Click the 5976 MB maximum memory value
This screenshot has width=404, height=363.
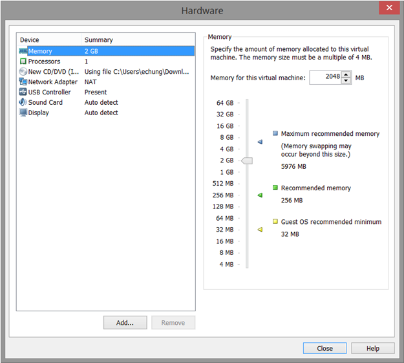[x=293, y=166]
